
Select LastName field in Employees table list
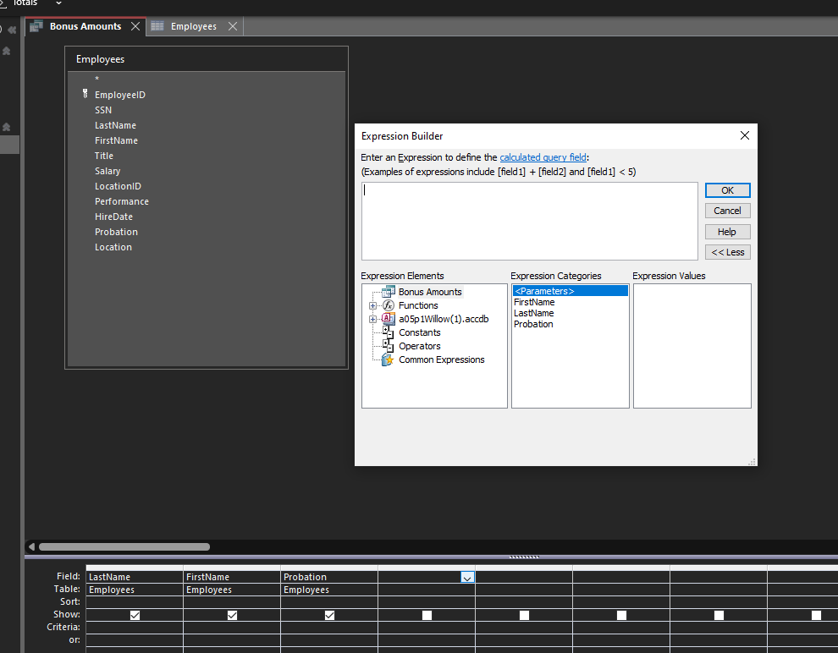pyautogui.click(x=115, y=125)
